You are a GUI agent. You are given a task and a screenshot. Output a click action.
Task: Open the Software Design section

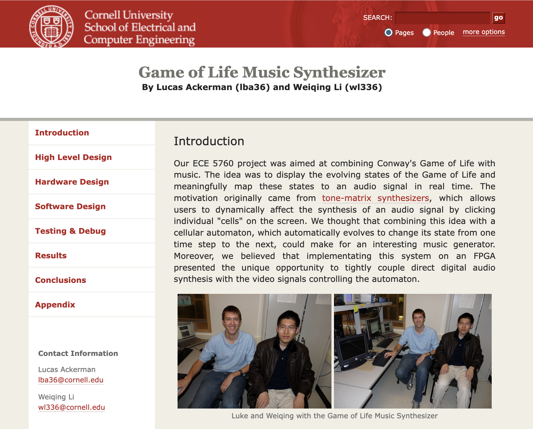click(x=70, y=206)
